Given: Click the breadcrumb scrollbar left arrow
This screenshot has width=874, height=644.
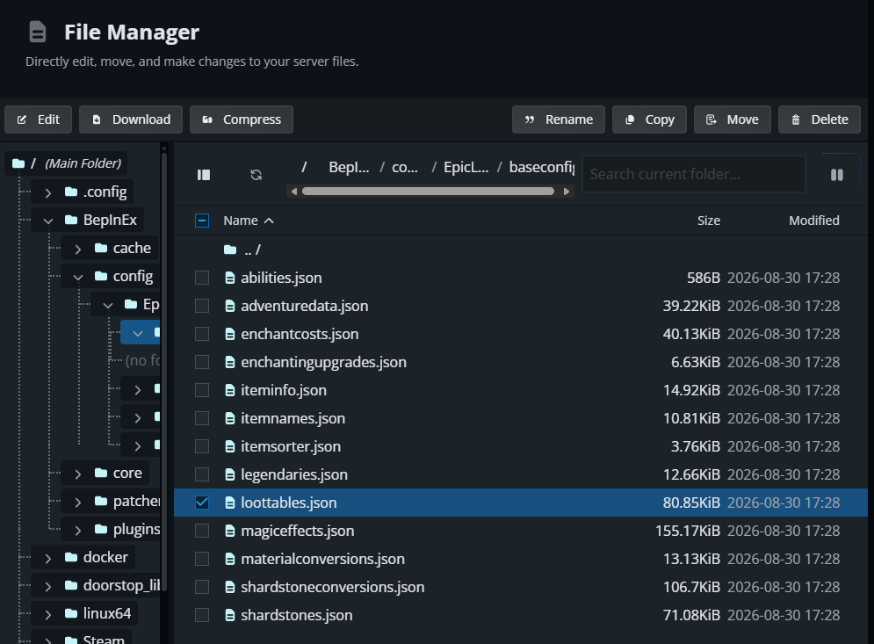Looking at the screenshot, I should pos(294,192).
